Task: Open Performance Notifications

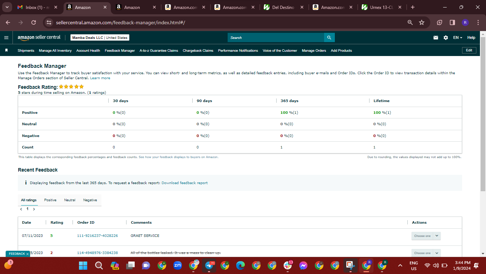Action: (x=238, y=51)
